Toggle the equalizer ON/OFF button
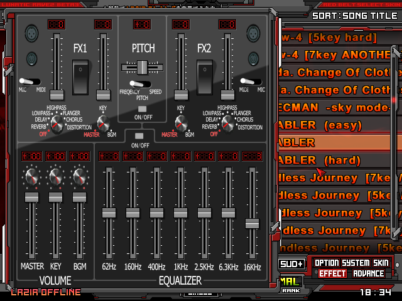Screen dimensions: 402x301 coord(139,135)
